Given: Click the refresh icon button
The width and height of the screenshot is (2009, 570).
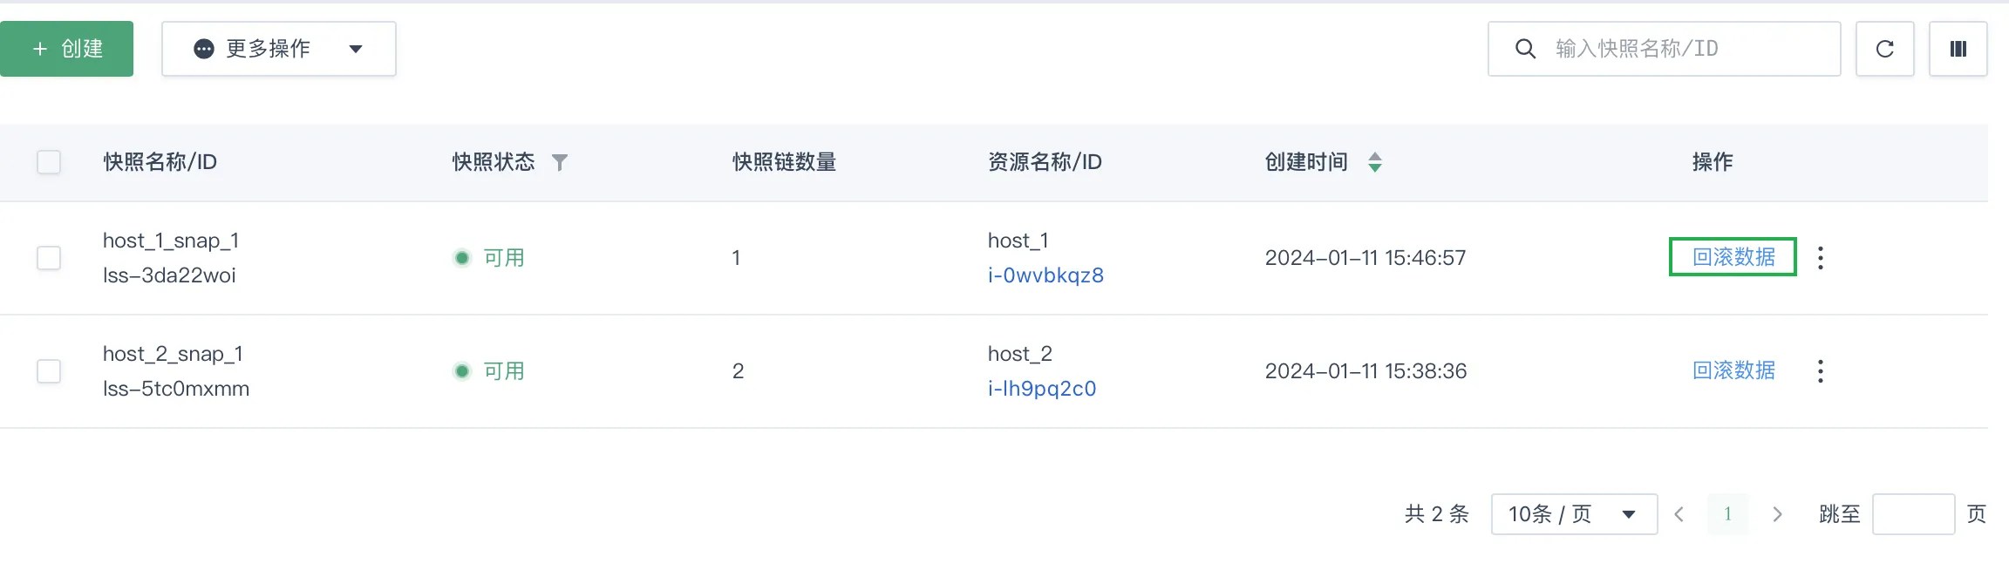Looking at the screenshot, I should click(x=1884, y=49).
